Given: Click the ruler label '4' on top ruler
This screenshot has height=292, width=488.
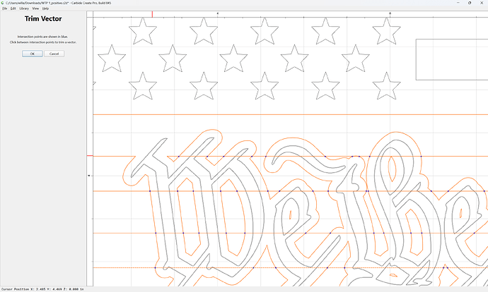Looking at the screenshot, I should 218,13.
